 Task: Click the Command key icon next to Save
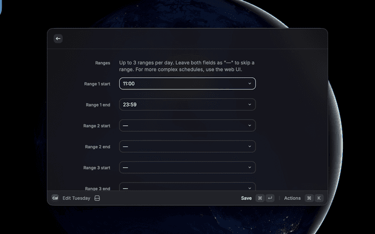click(260, 198)
